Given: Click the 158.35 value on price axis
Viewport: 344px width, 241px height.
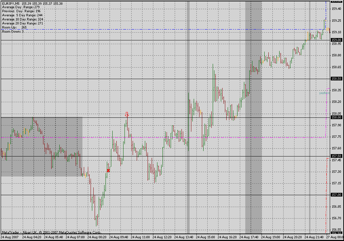Looking at the screenshot, I should coord(336,90).
